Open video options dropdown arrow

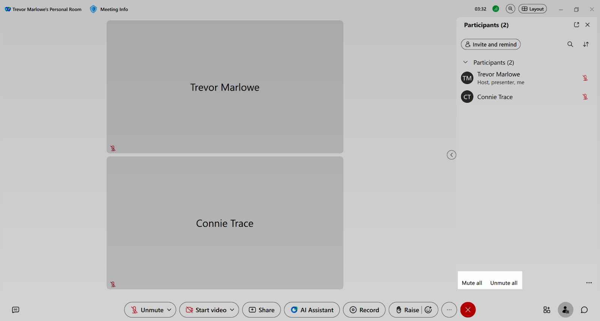[x=232, y=310]
